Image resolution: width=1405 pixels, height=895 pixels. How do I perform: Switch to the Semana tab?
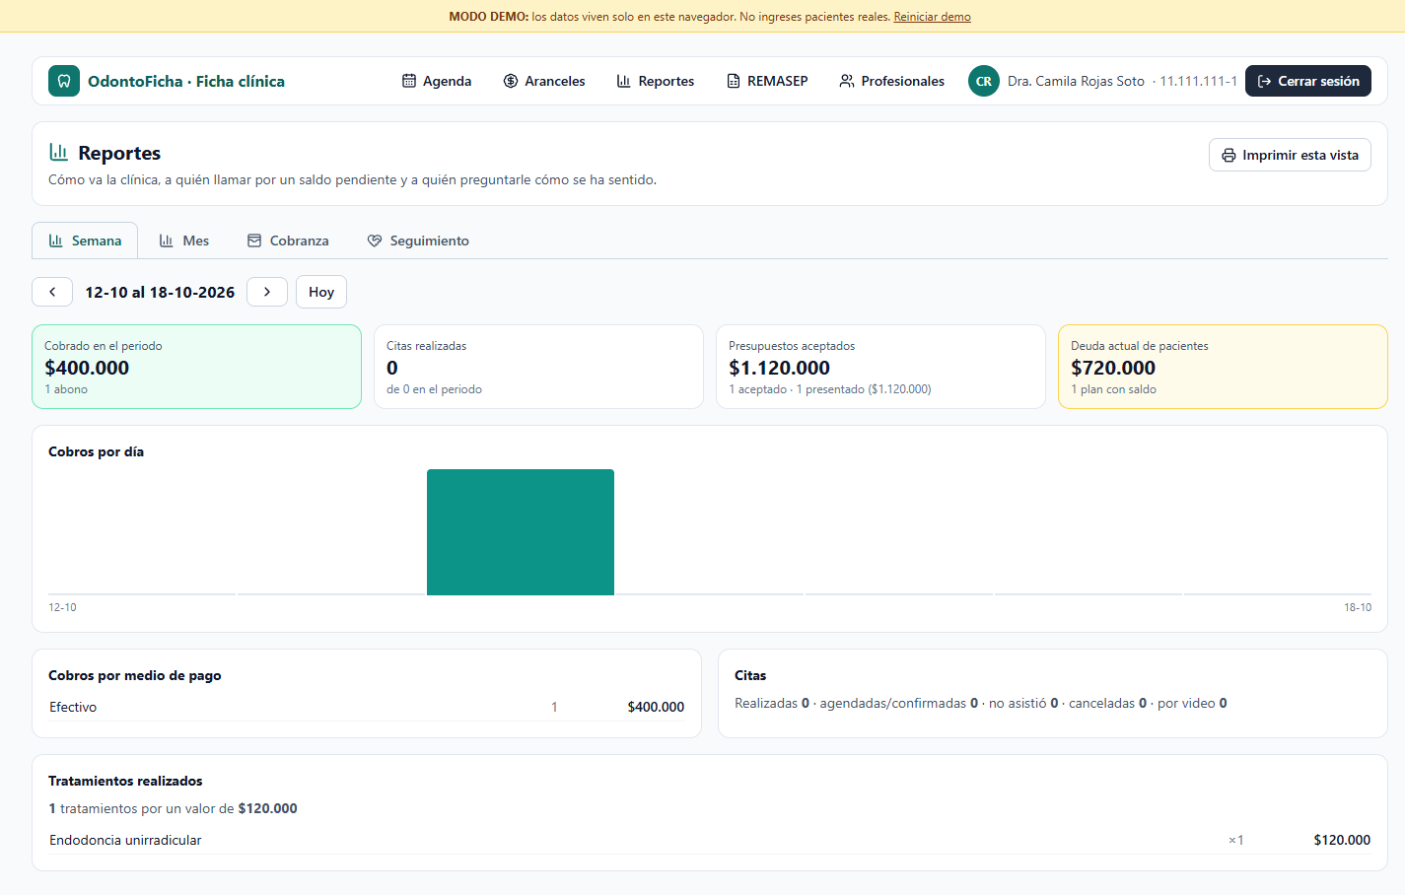tap(85, 241)
